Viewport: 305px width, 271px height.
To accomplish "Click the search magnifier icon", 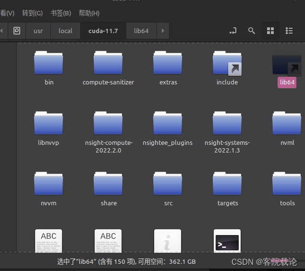I will [251, 31].
